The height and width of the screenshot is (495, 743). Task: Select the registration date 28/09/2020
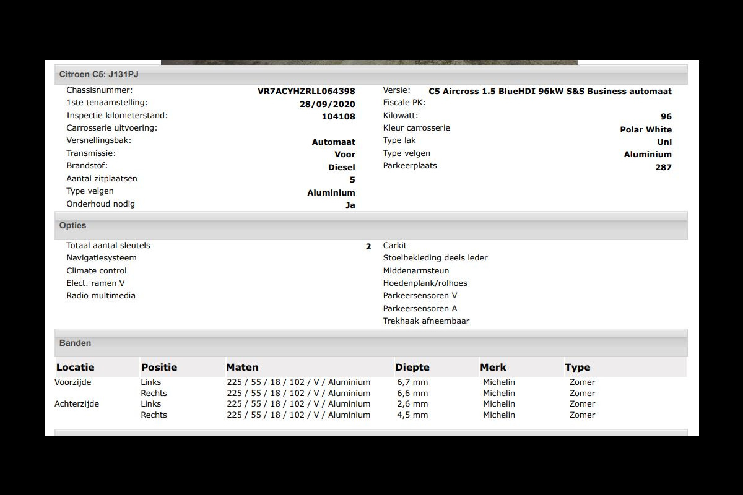click(x=327, y=104)
